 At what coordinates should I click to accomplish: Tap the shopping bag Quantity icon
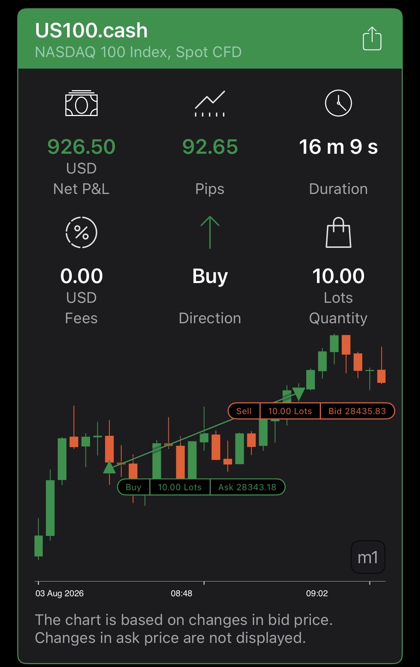point(339,232)
